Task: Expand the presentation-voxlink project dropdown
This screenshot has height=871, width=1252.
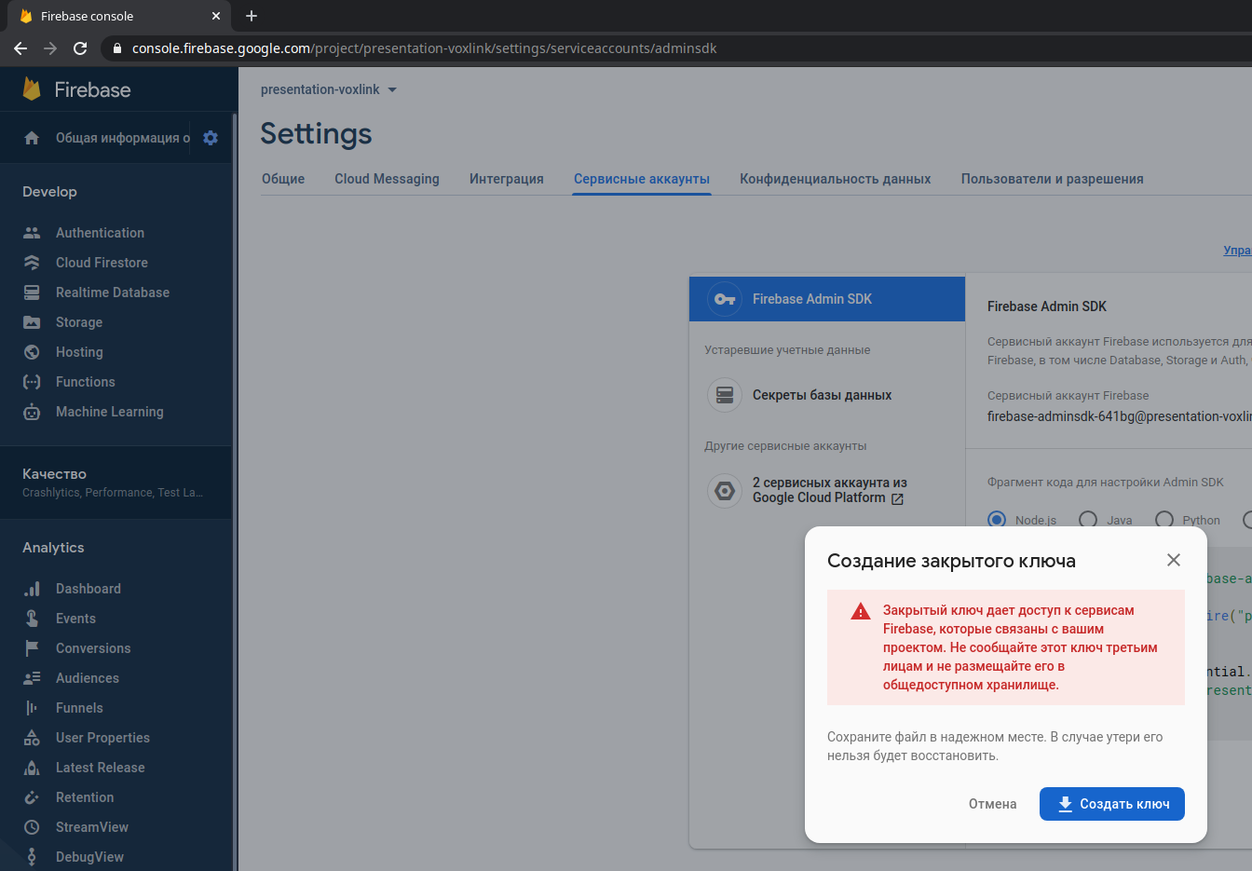Action: 329,89
